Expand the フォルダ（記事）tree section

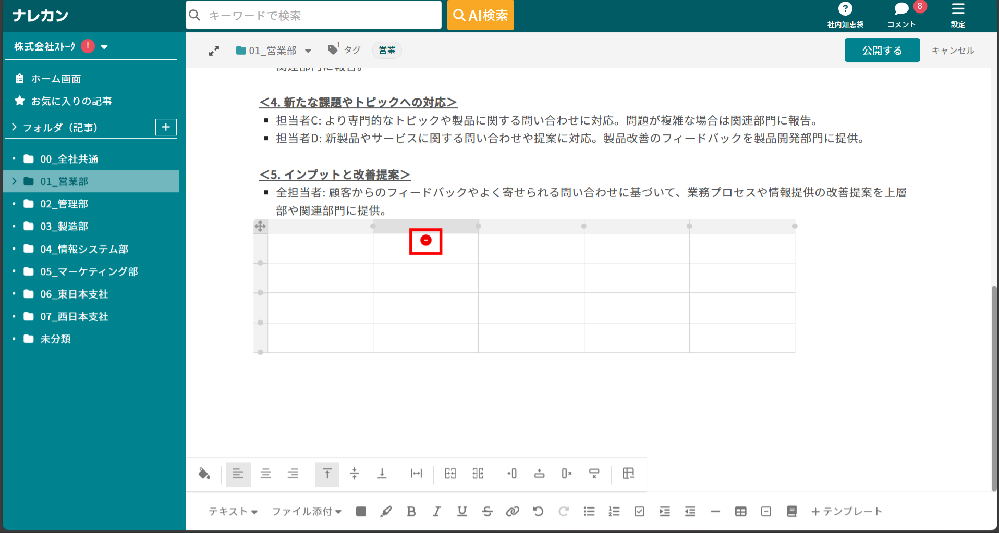coord(14,127)
